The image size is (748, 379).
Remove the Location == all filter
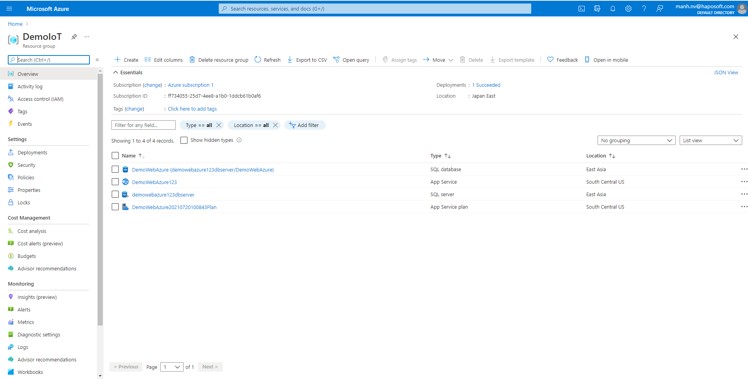tap(275, 125)
